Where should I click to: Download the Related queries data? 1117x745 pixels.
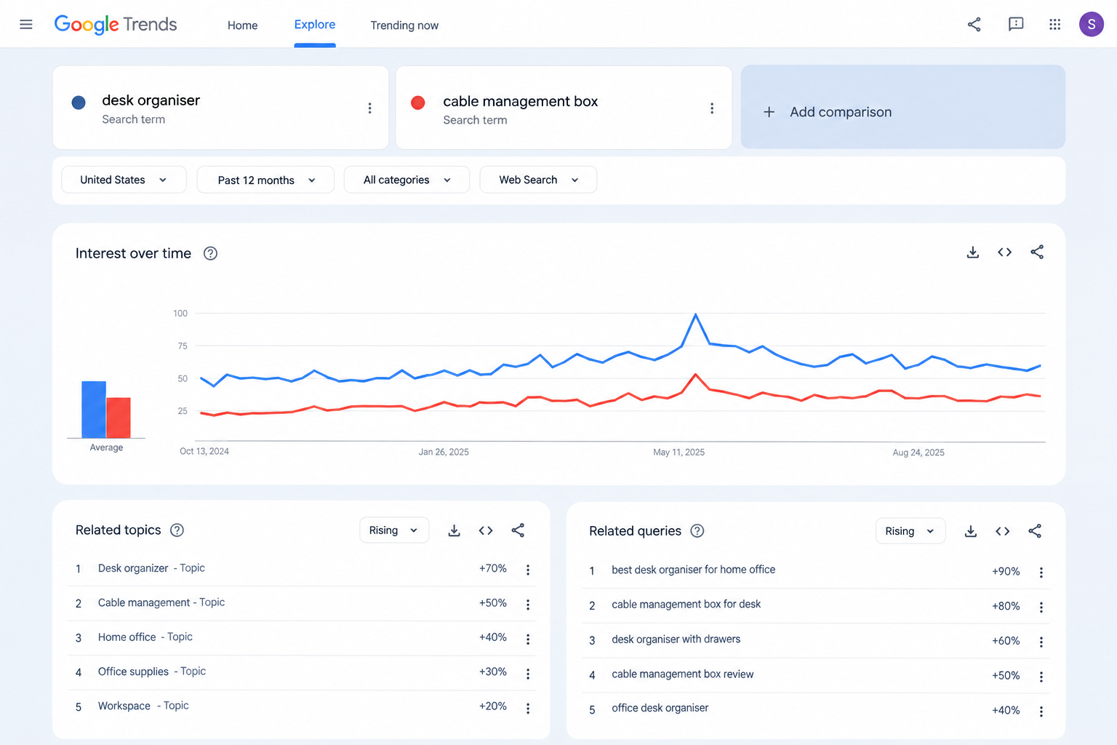[970, 531]
